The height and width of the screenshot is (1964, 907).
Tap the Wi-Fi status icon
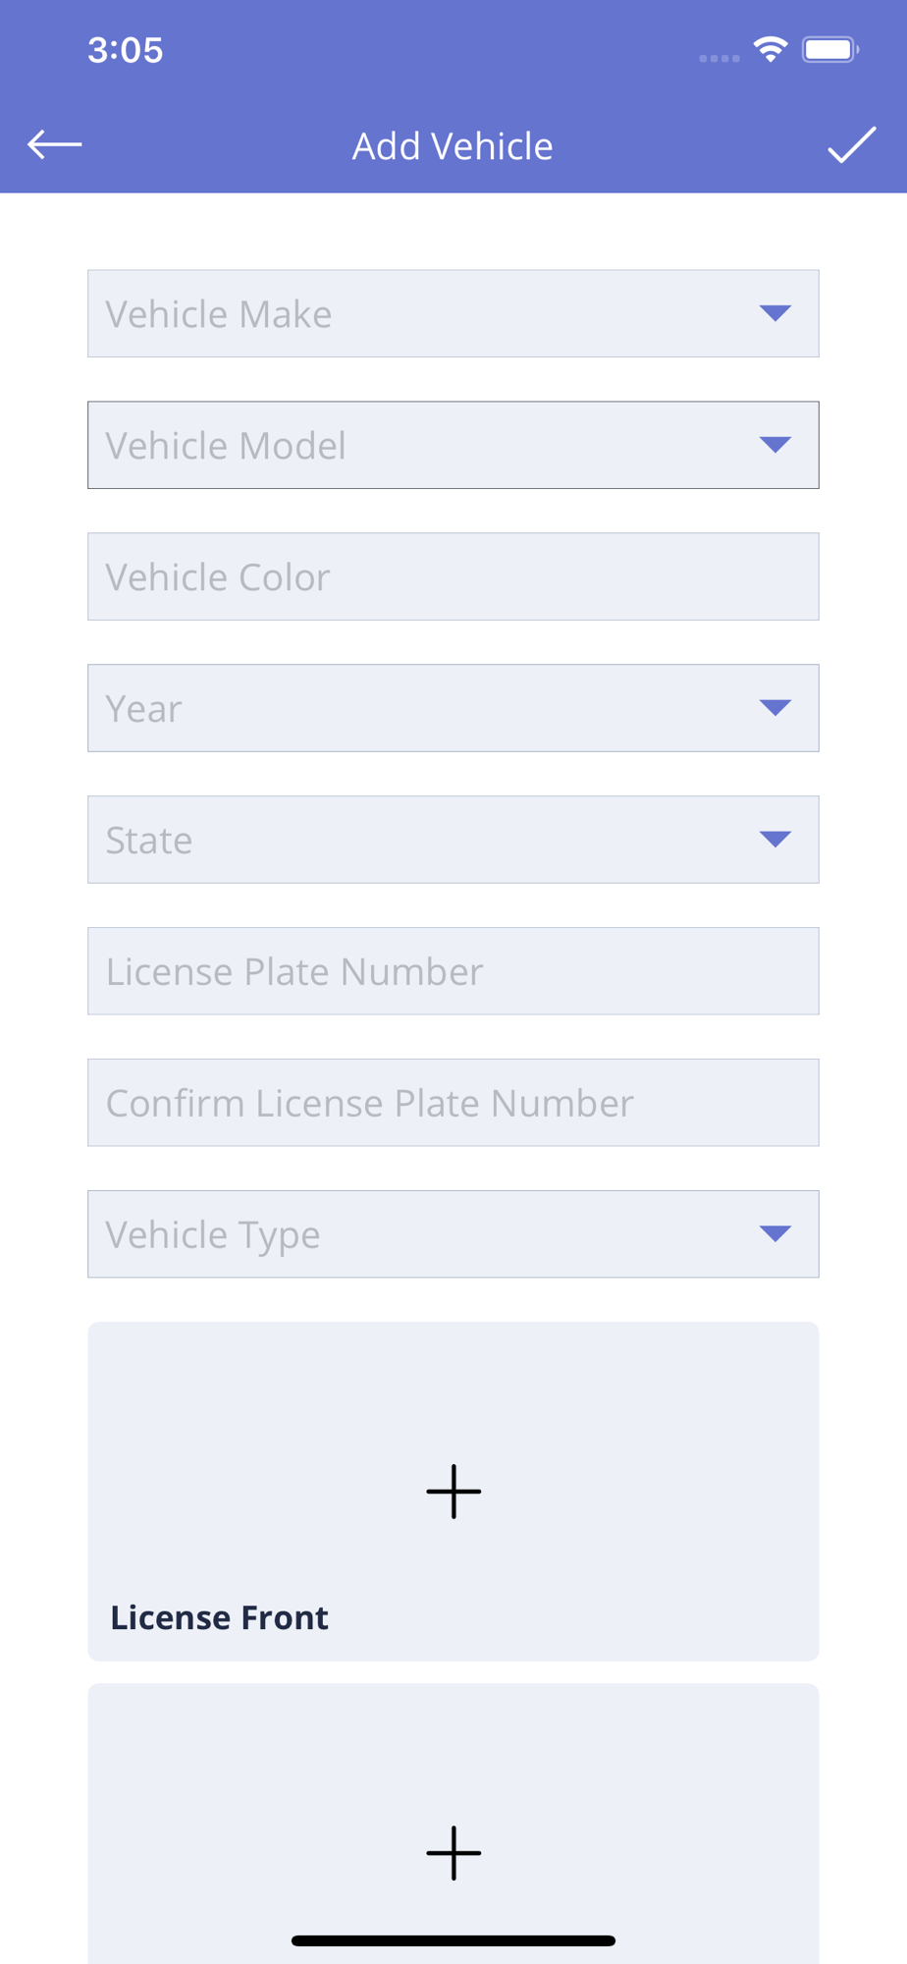point(771,49)
